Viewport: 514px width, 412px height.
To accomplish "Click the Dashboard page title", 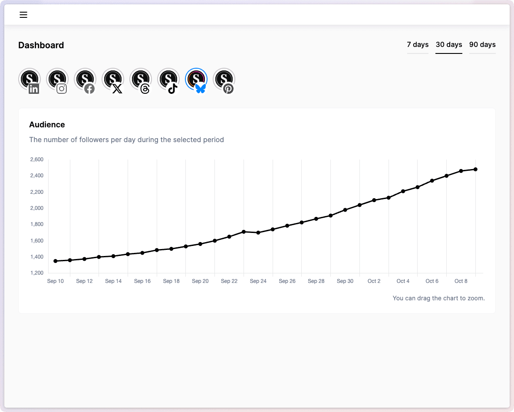I will tap(41, 45).
